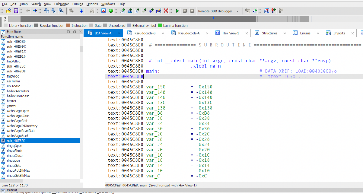Open a file with the folder icon

pos(8,11)
